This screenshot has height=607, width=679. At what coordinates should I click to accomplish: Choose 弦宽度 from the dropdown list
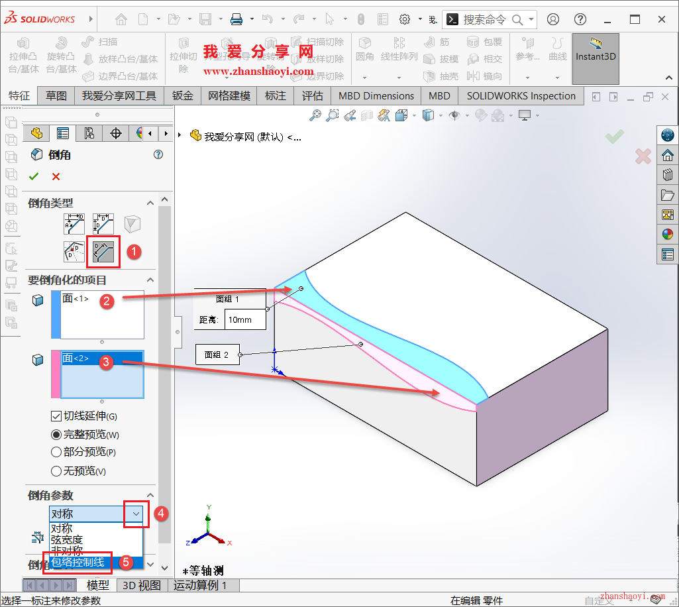click(x=96, y=540)
